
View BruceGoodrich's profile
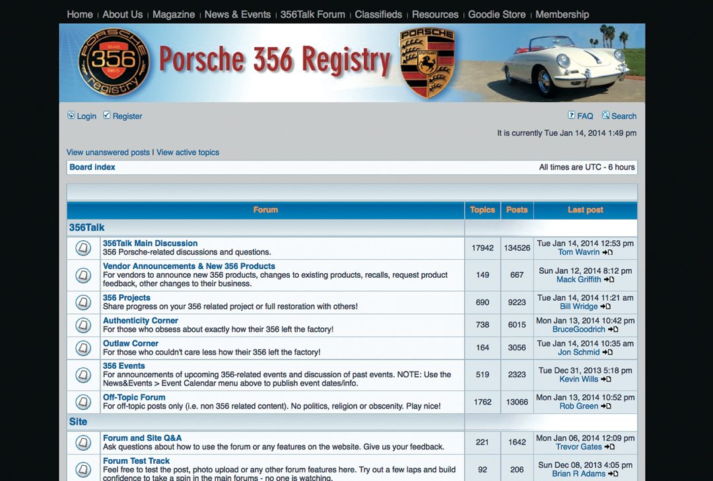pos(579,330)
